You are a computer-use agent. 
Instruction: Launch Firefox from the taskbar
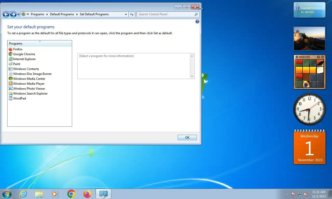click(87, 194)
